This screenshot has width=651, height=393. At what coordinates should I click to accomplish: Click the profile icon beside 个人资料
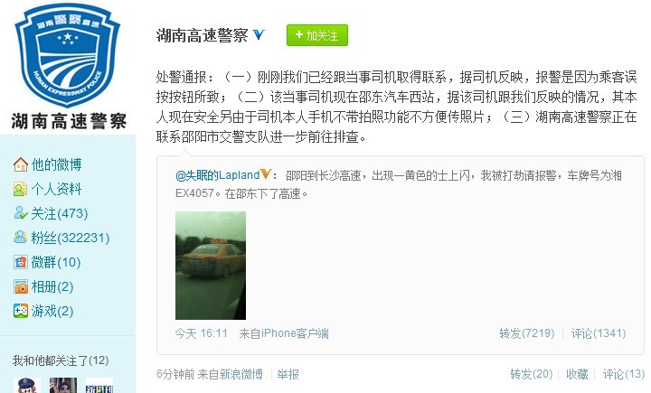tap(20, 189)
